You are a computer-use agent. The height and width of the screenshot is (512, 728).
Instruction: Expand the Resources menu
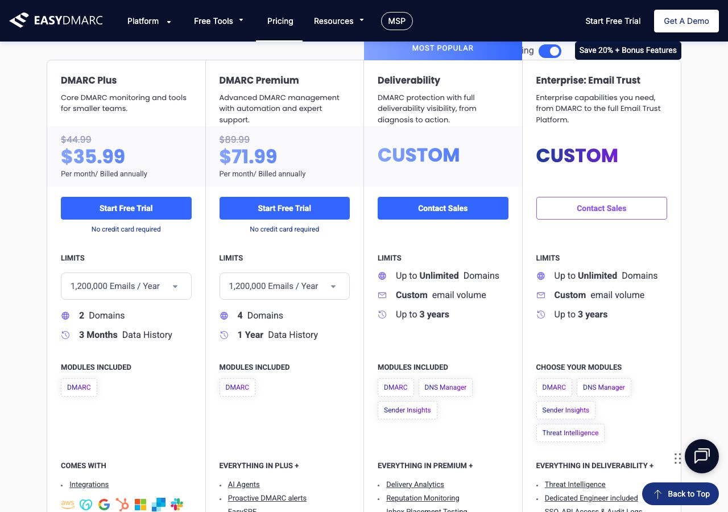(x=339, y=21)
